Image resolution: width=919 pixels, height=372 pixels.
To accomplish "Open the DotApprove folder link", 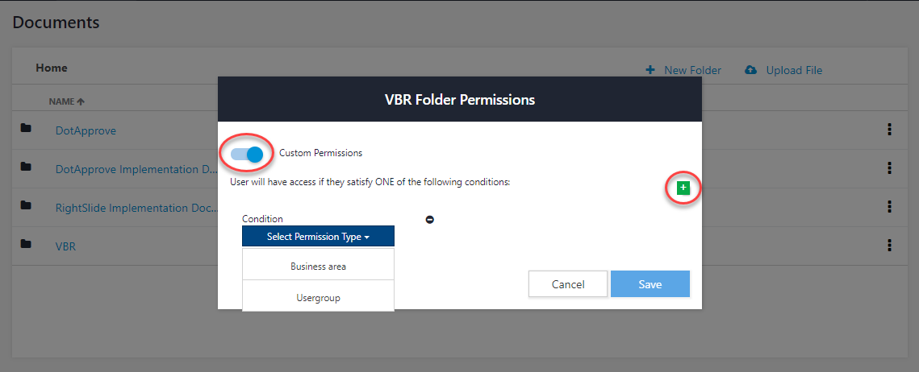I will (86, 130).
